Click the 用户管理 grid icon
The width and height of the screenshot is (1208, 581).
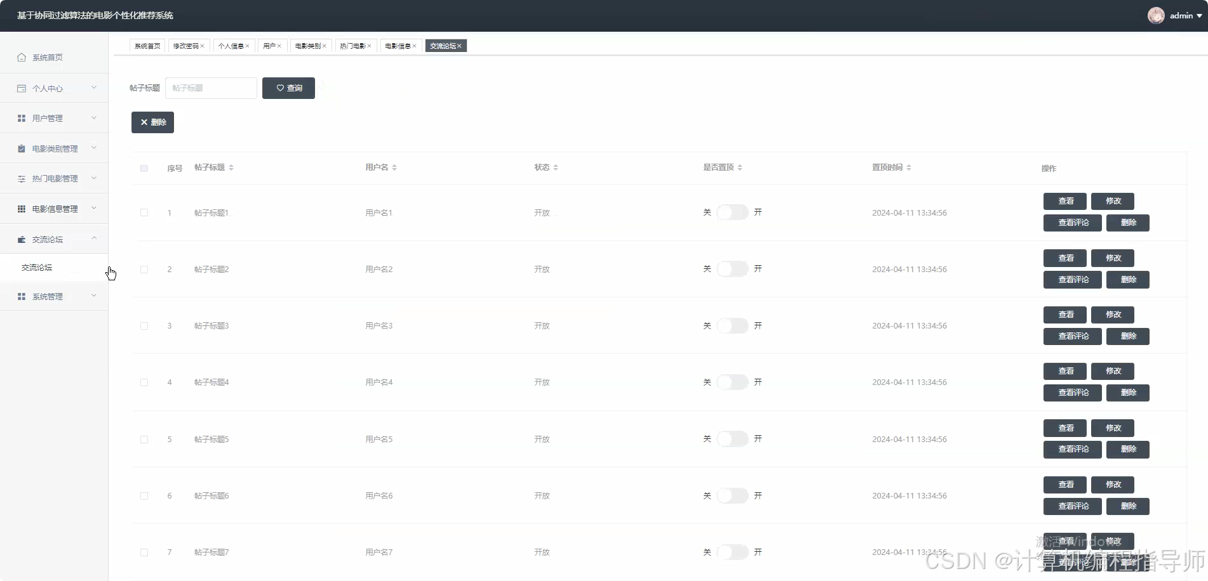pos(22,119)
